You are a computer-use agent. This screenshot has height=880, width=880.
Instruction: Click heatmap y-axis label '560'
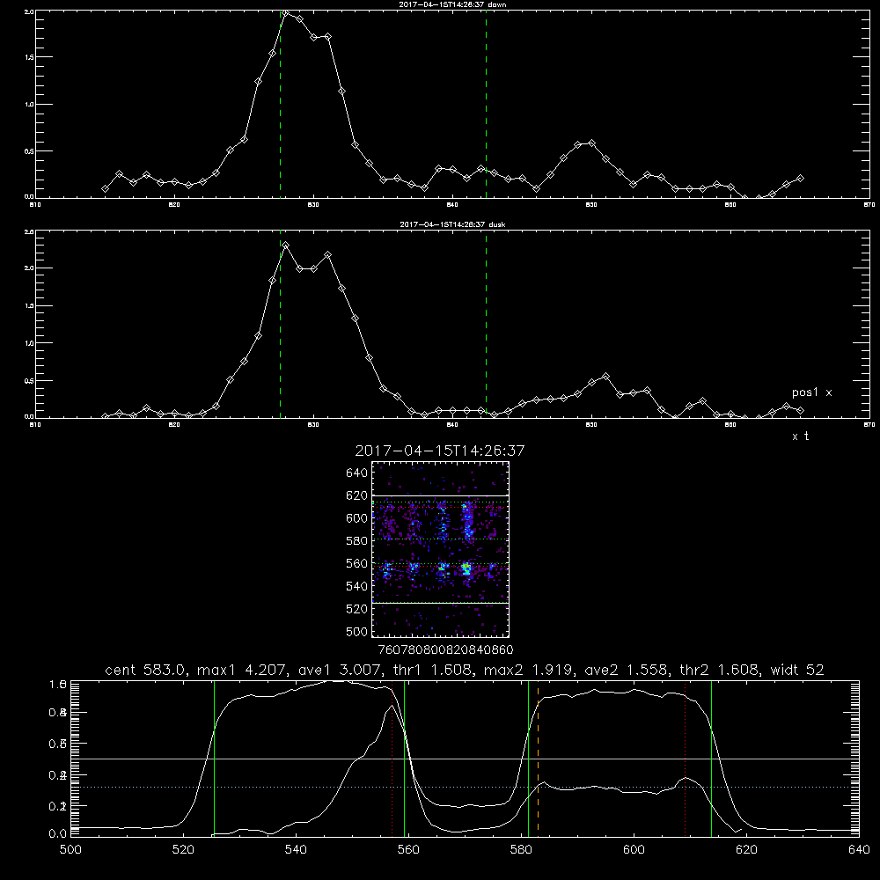tap(357, 563)
